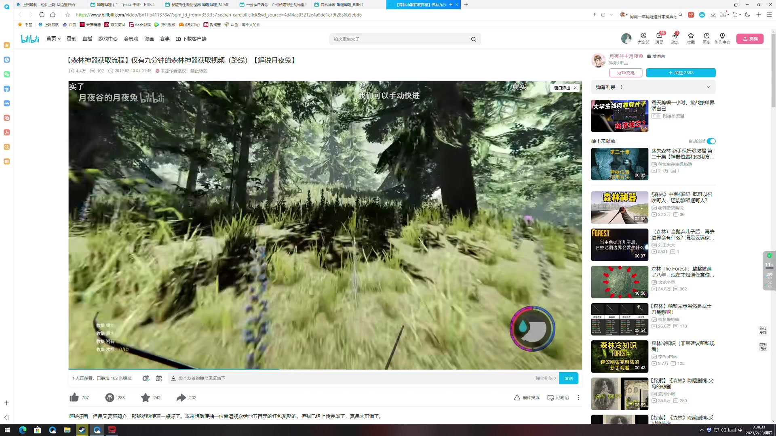Click the pink Upload button

tap(750, 39)
